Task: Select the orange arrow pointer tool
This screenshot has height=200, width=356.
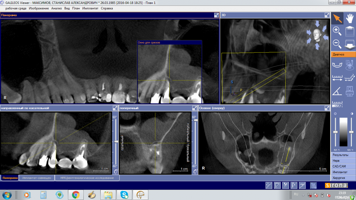Action: click(x=337, y=18)
